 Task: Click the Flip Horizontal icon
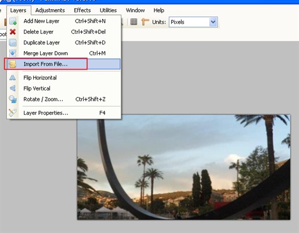pyautogui.click(x=13, y=78)
